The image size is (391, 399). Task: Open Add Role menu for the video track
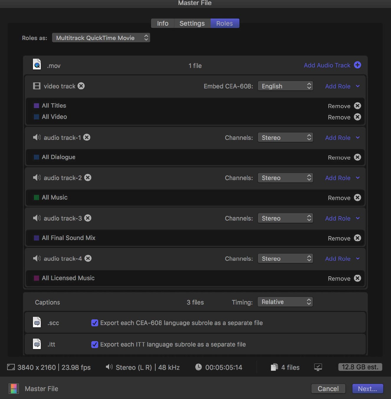342,86
